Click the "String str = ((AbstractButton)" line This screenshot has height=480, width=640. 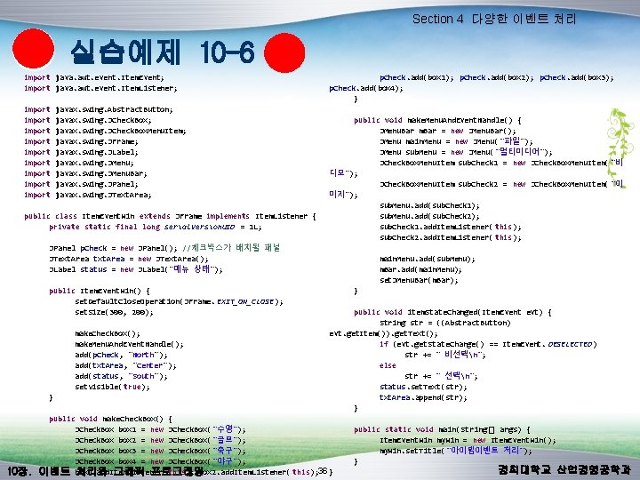445,323
